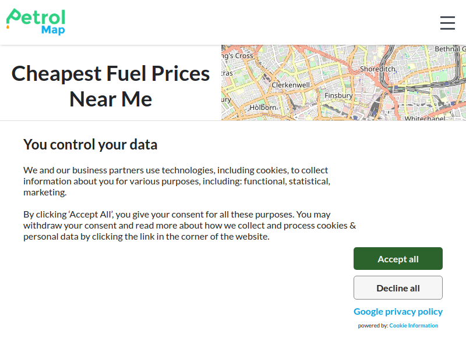This screenshot has height=349, width=466.
Task: Click the Bethnal Green map label
Action: click(450, 49)
